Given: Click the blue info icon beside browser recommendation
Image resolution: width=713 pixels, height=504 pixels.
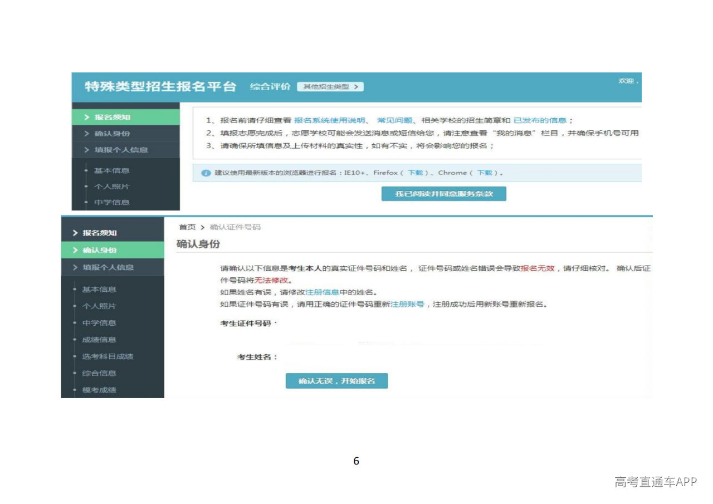Looking at the screenshot, I should coord(206,173).
